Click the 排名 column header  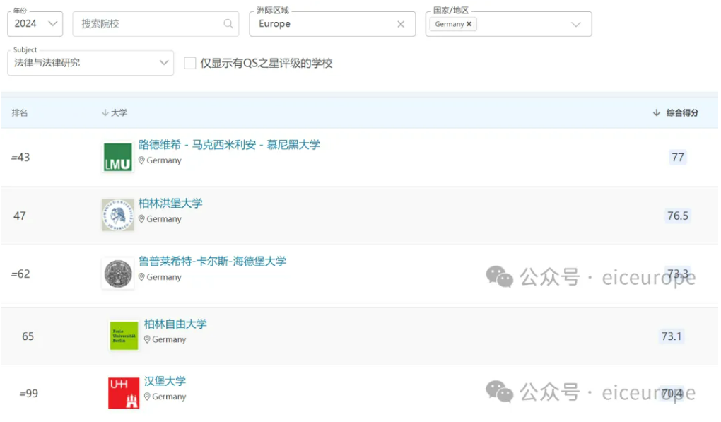tap(20, 112)
